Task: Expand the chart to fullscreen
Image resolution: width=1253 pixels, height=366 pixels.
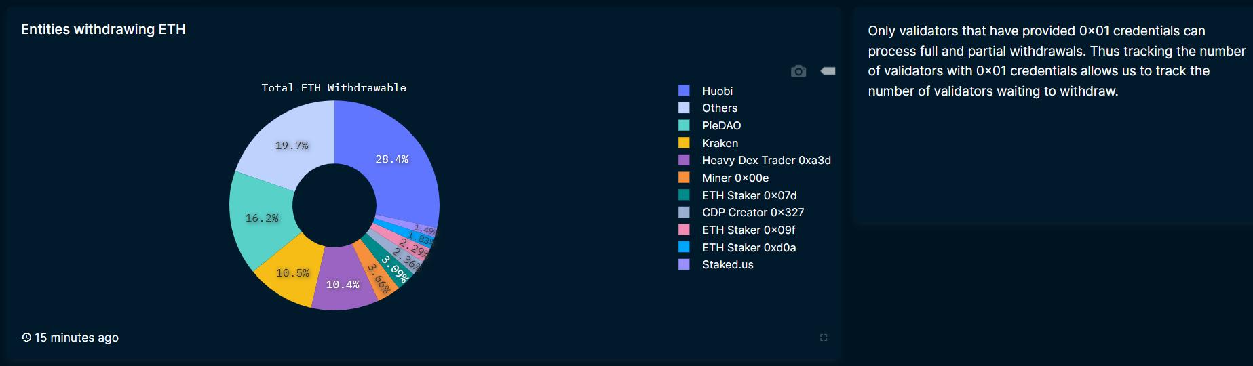Action: 824,338
